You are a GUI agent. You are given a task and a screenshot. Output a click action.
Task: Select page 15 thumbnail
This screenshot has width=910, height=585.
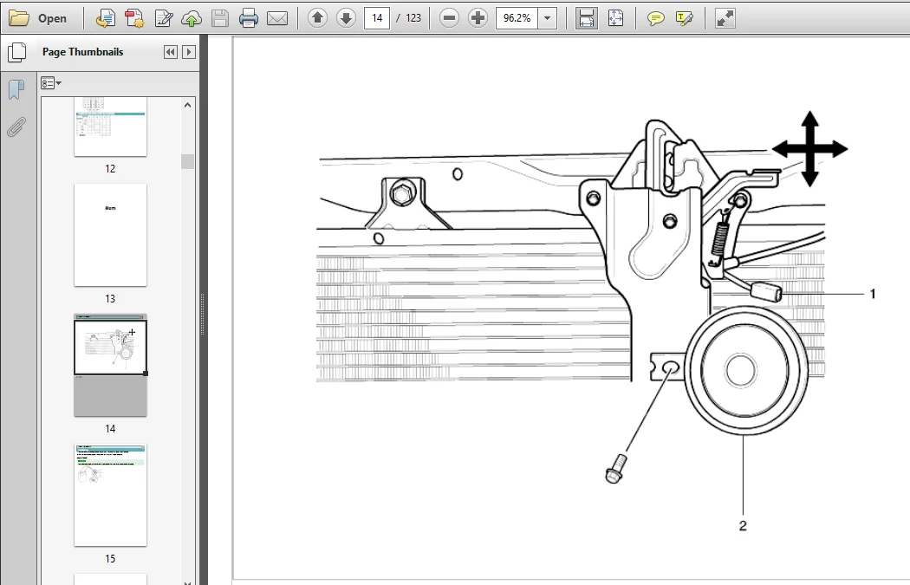[110, 495]
